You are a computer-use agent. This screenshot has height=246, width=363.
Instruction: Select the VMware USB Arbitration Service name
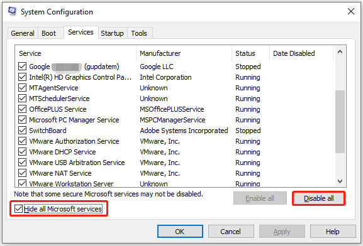77,163
